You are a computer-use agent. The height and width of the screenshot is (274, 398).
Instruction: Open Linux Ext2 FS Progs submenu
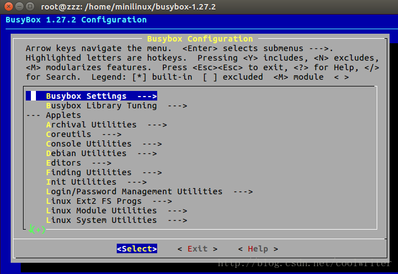pyautogui.click(x=109, y=201)
